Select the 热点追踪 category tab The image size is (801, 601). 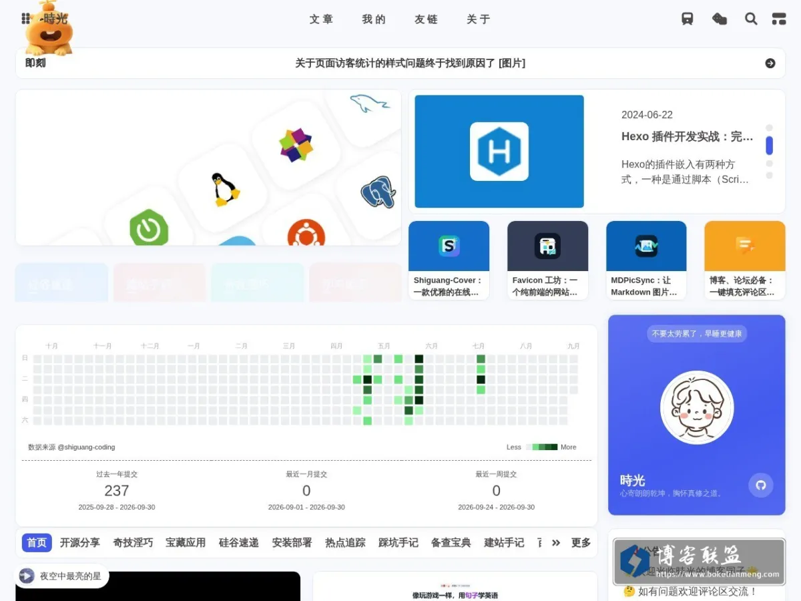click(x=345, y=543)
